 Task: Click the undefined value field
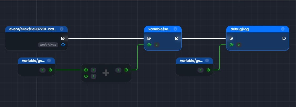48,45
